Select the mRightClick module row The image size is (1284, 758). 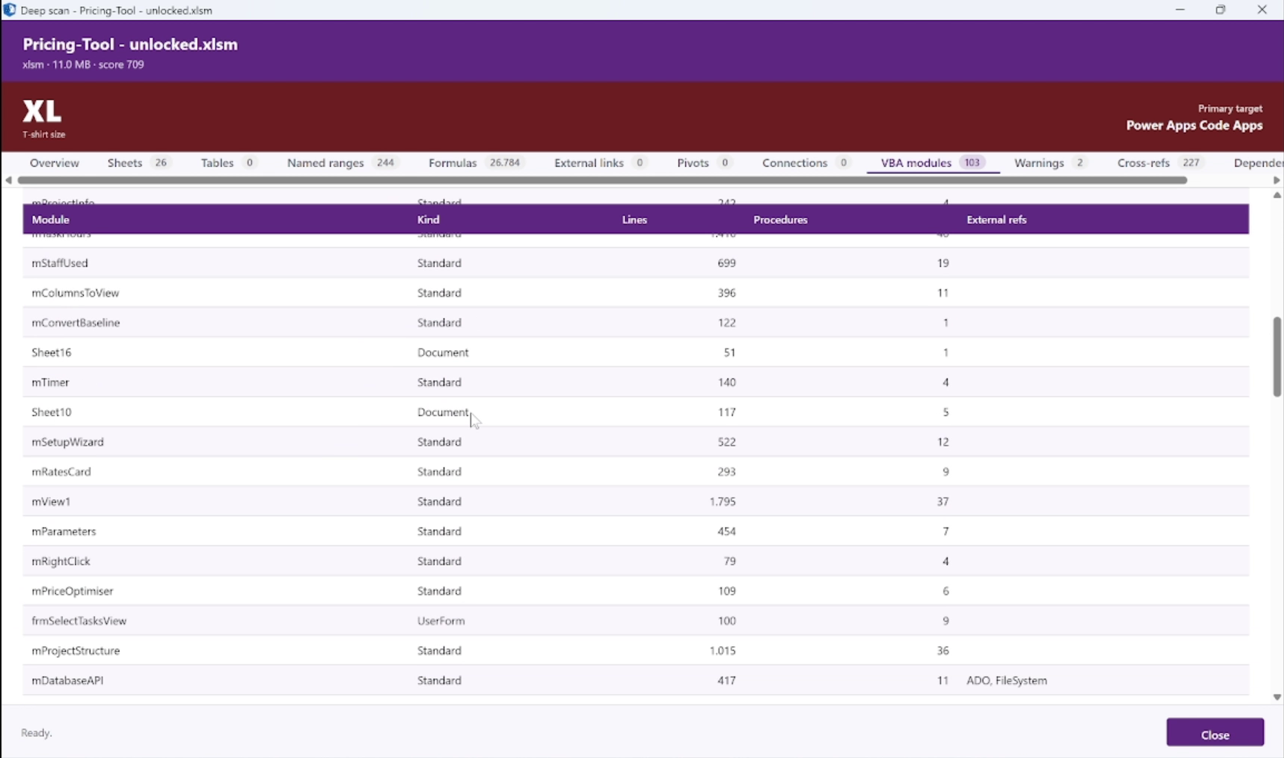(x=635, y=561)
